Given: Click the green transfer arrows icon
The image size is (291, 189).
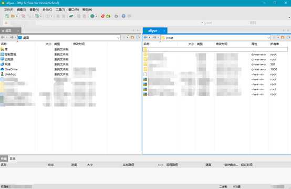Looking at the screenshot, I should click(71, 16).
